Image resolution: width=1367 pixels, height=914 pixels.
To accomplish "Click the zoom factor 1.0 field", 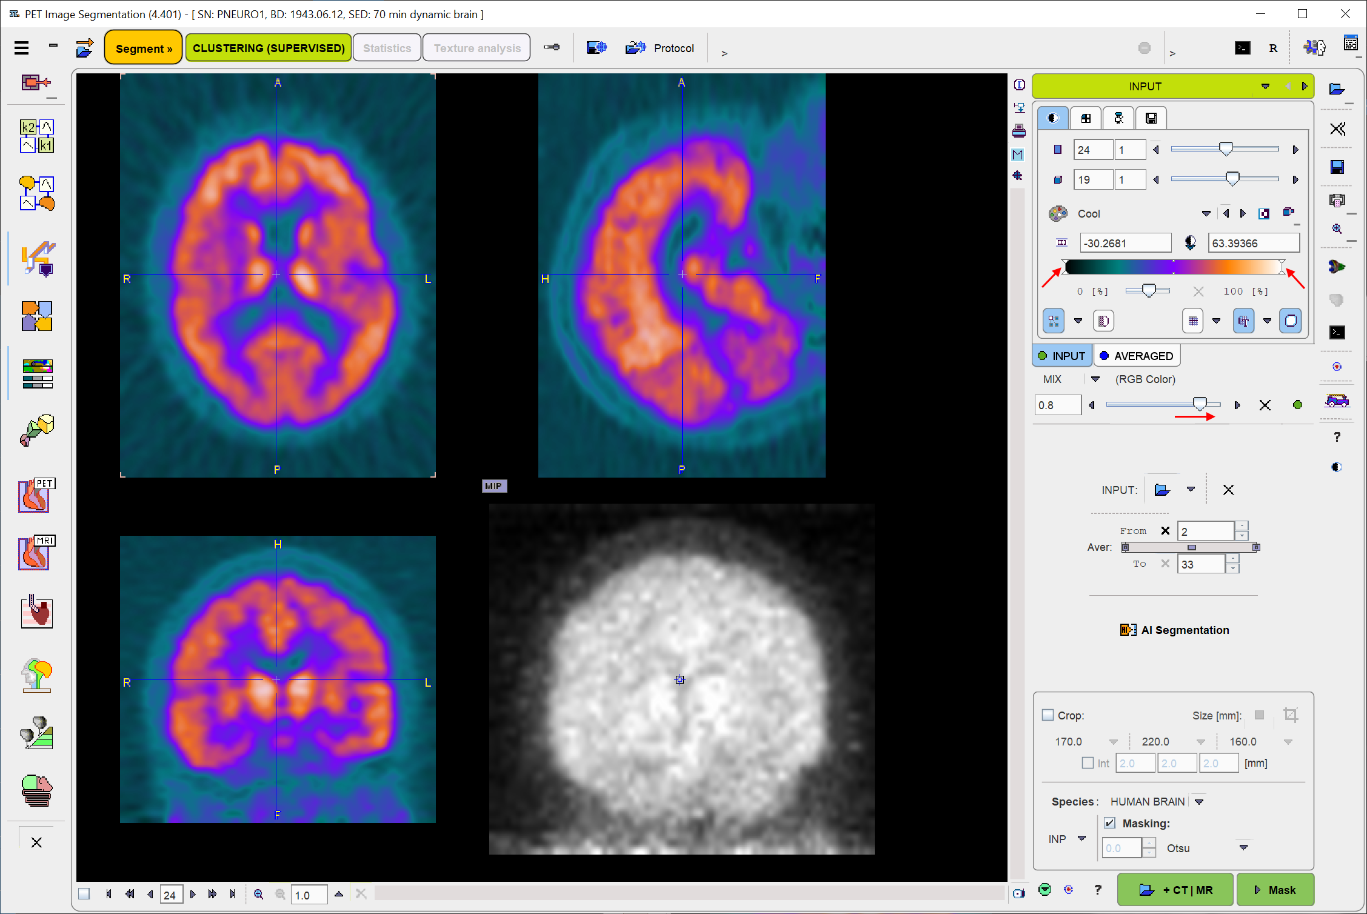I will coord(309,895).
